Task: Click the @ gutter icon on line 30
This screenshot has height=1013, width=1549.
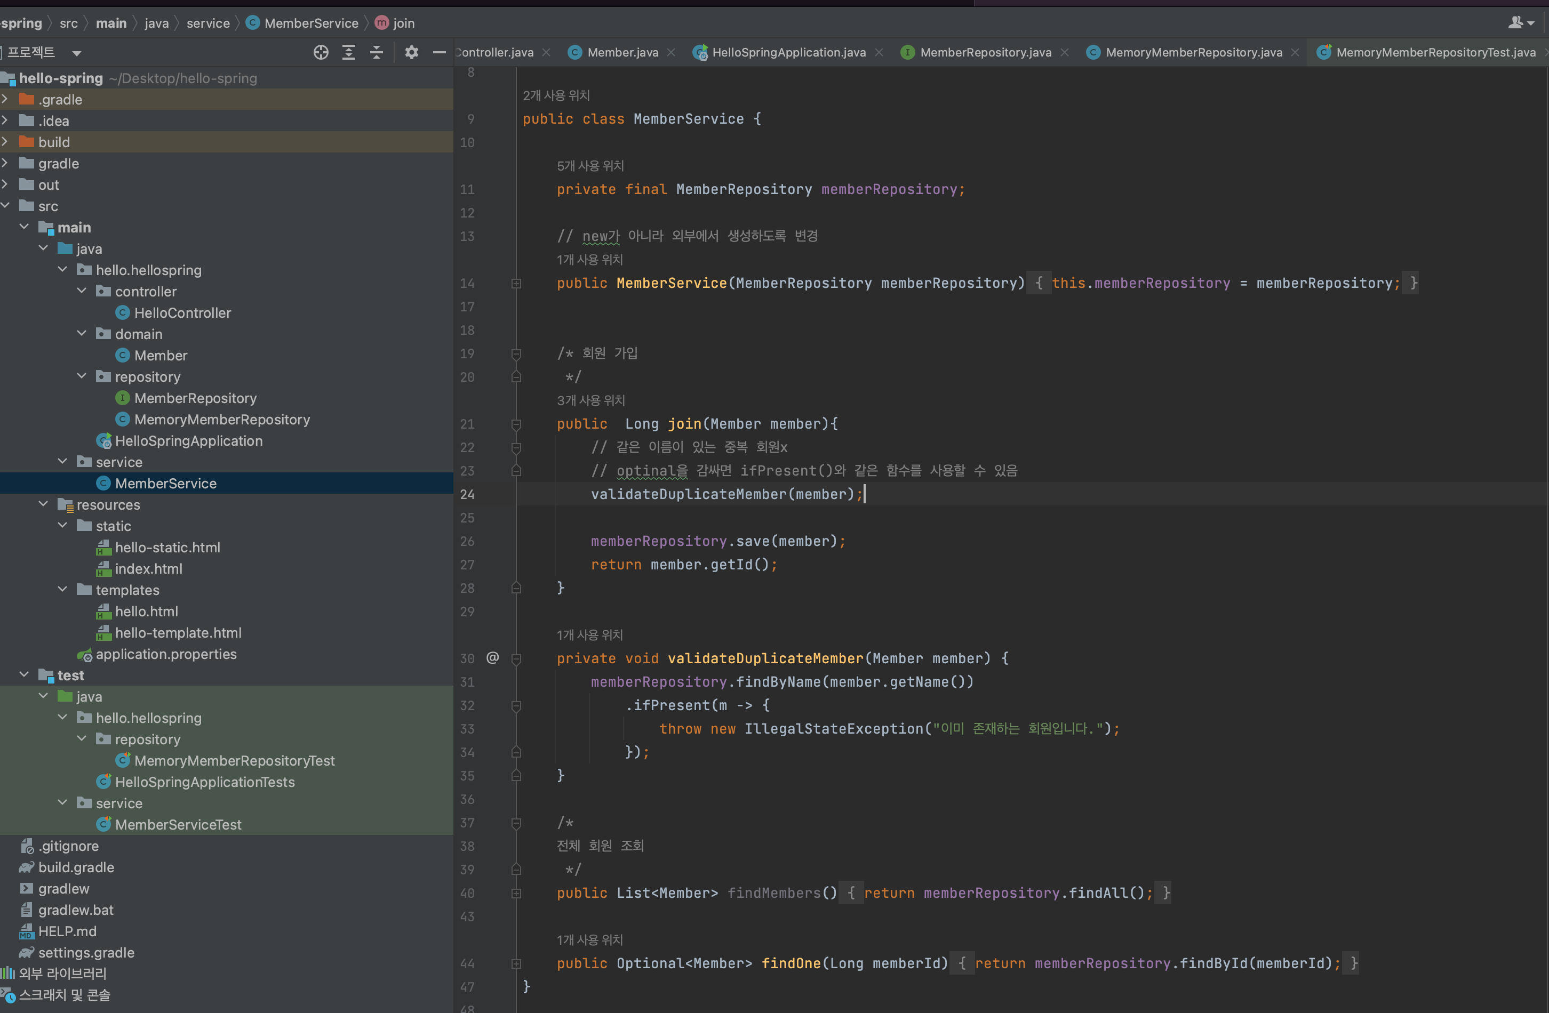Action: 493,658
